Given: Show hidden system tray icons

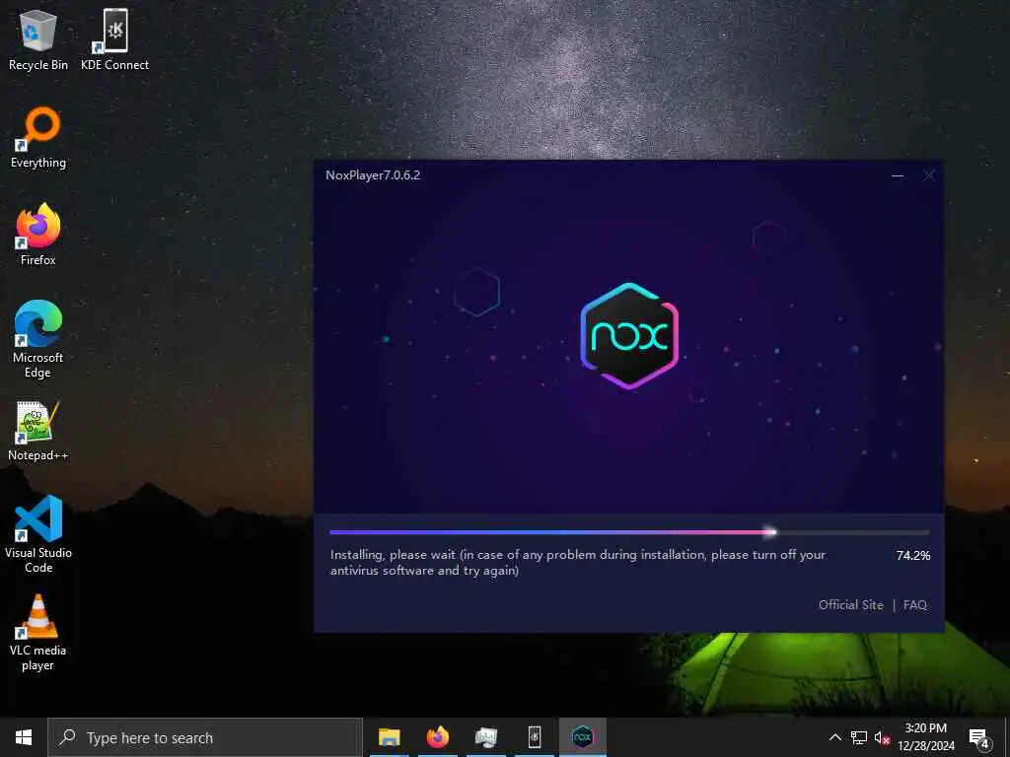Looking at the screenshot, I should pos(834,737).
